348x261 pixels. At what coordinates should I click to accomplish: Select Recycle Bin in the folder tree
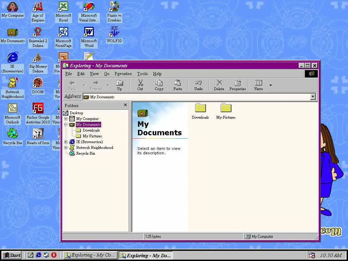[86, 153]
